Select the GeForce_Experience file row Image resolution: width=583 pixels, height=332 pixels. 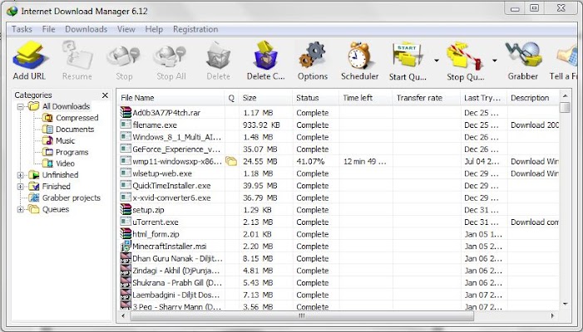(338, 149)
